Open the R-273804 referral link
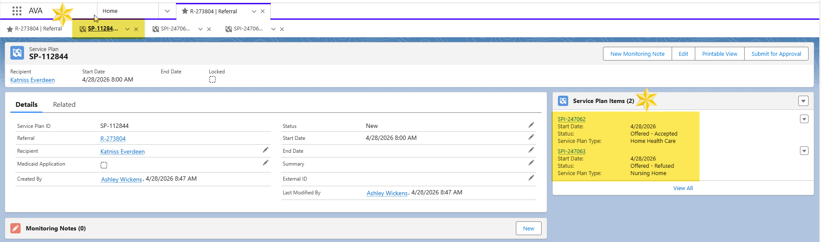The width and height of the screenshot is (821, 242). pyautogui.click(x=113, y=139)
